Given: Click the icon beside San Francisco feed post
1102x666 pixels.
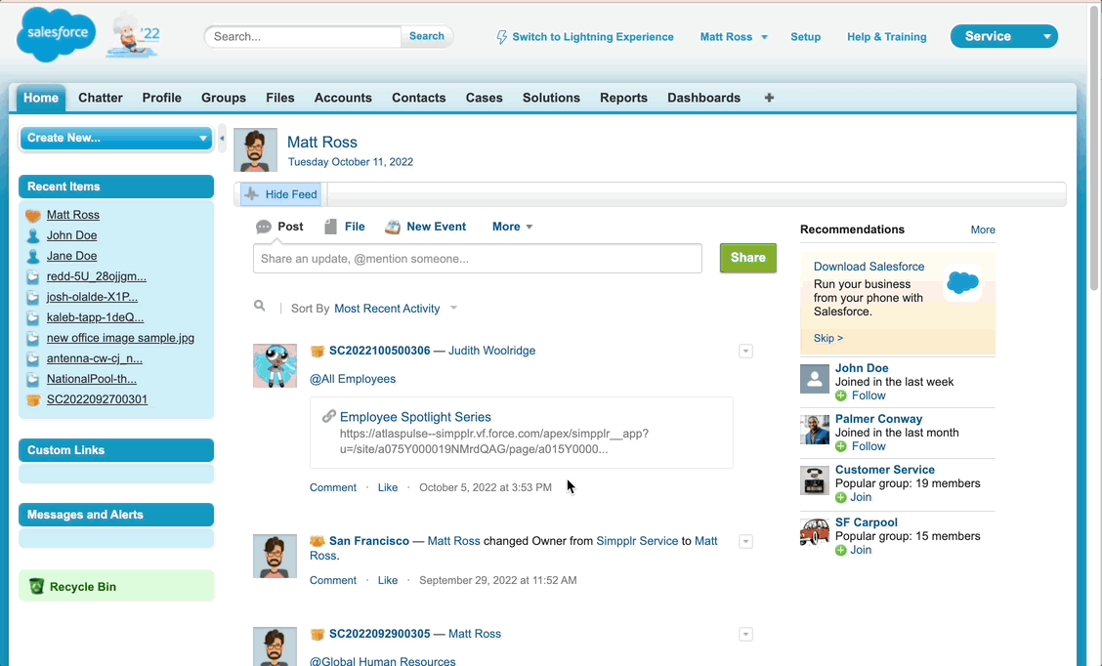Looking at the screenshot, I should 317,541.
